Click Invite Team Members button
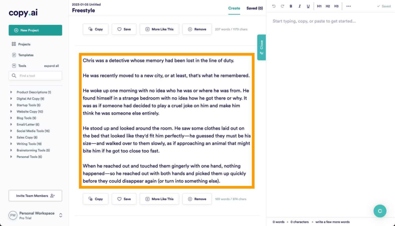 [35, 196]
